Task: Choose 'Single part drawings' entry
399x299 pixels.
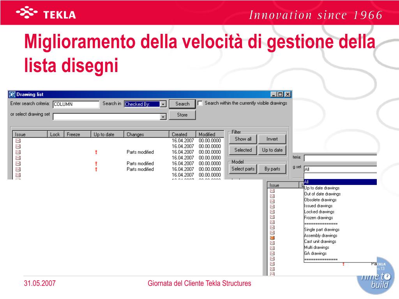Action: (x=321, y=229)
